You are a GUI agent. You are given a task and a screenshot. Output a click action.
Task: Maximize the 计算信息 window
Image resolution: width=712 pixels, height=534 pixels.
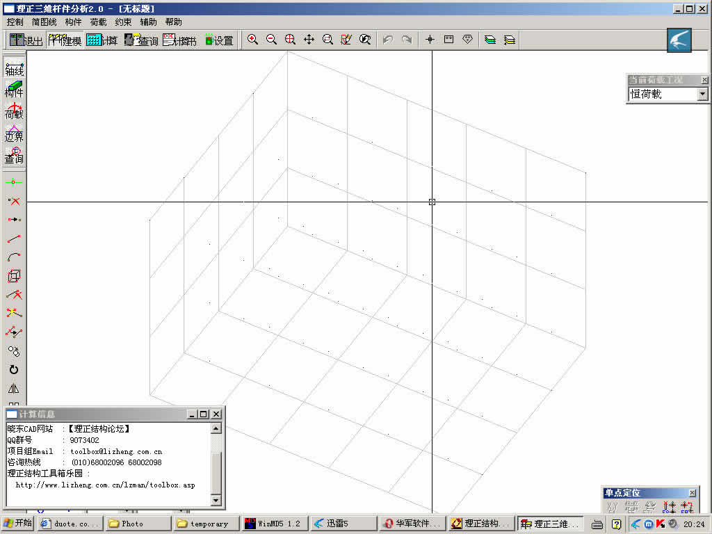pyautogui.click(x=204, y=414)
